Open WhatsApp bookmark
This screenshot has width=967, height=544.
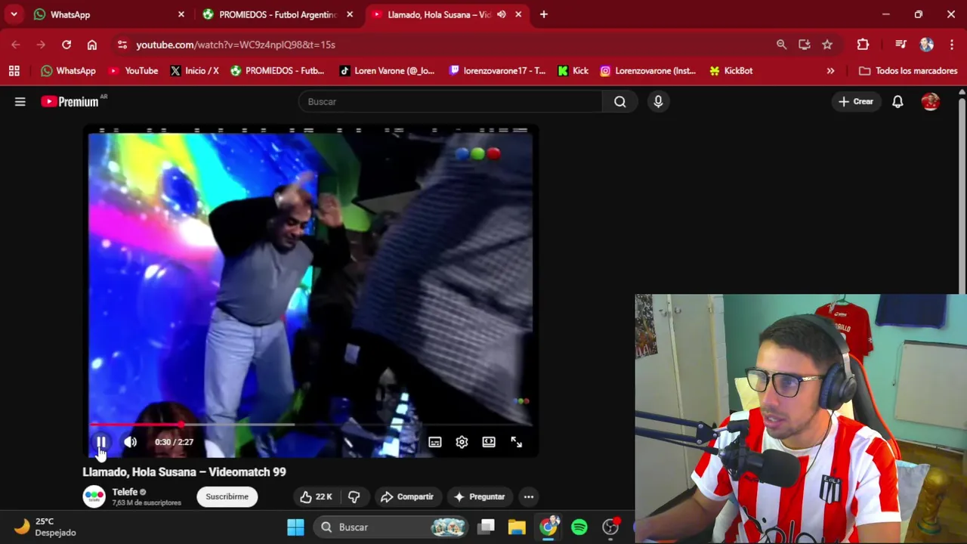click(x=69, y=70)
